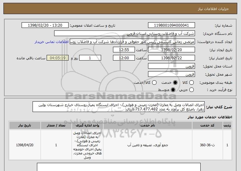This screenshot has height=171, width=241.
Task: Select the کالا/خدمت radio button
Action: (154, 83)
